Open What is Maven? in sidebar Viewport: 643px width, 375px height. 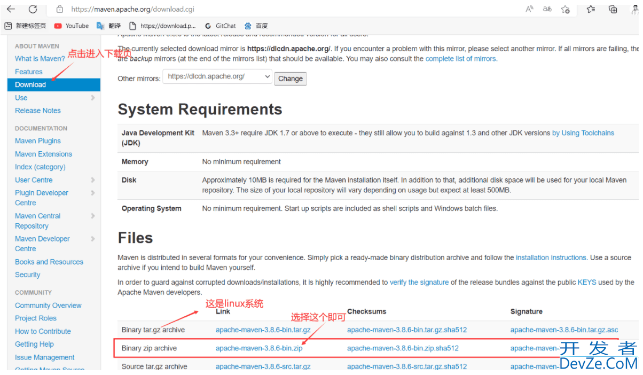click(x=40, y=59)
